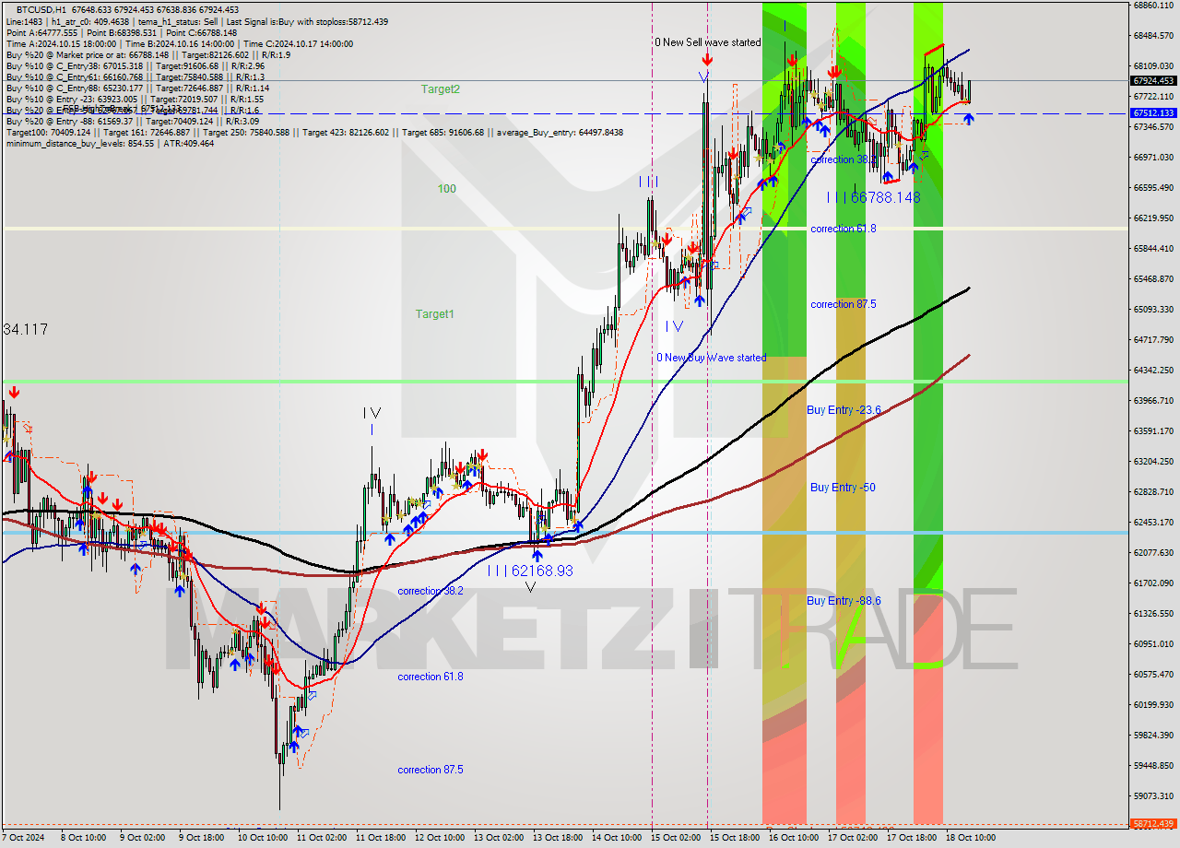Select the green Target2 label

tap(441, 89)
